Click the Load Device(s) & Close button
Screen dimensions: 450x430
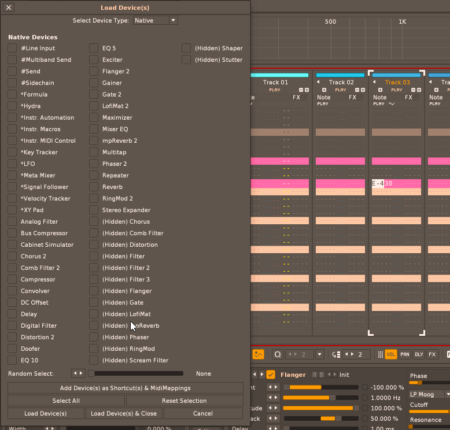(x=124, y=413)
